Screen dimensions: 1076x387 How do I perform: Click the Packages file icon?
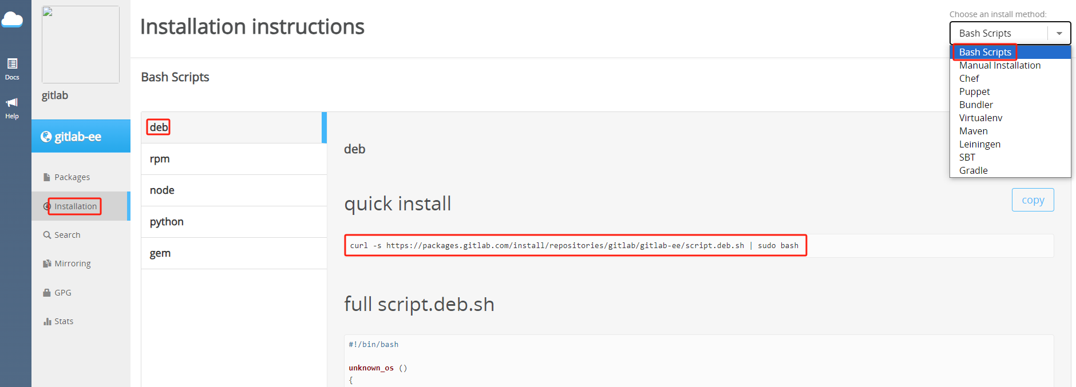pos(47,177)
